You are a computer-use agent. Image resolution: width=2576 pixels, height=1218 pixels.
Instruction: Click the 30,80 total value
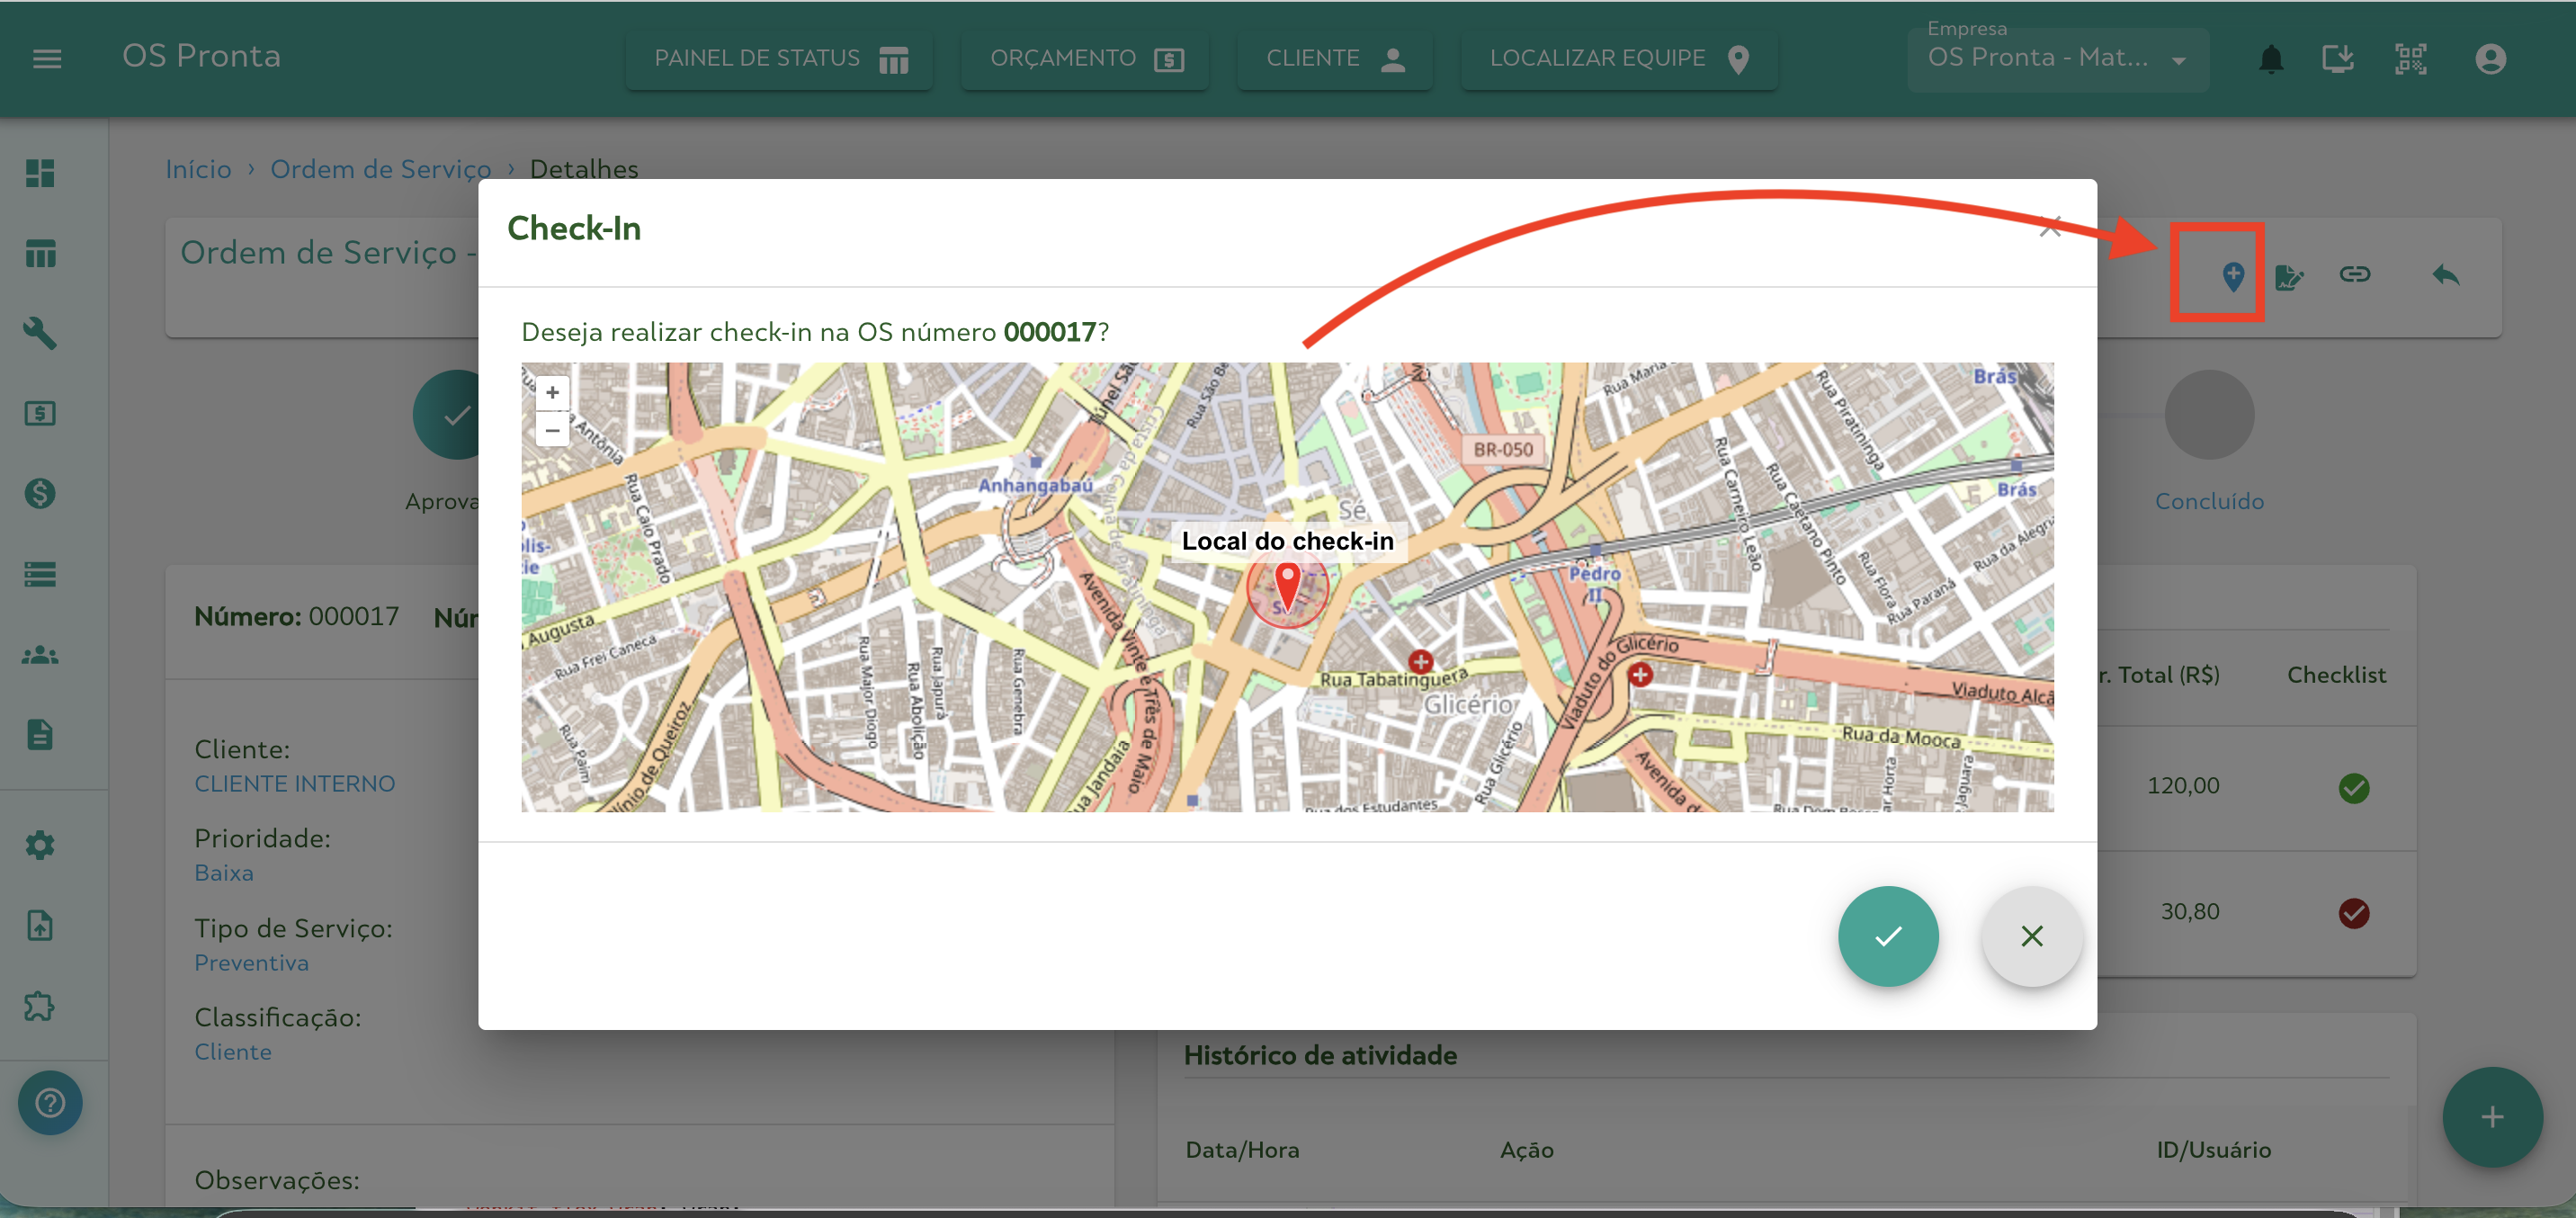tap(2189, 912)
